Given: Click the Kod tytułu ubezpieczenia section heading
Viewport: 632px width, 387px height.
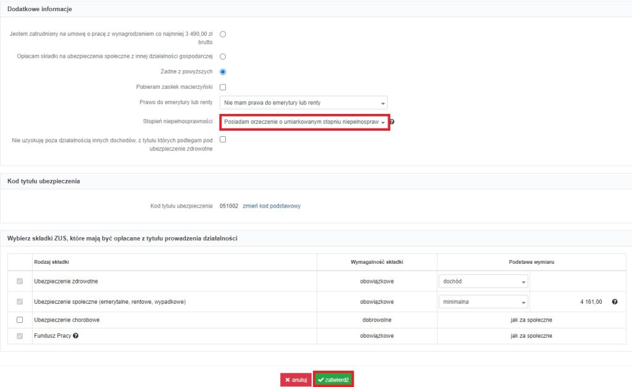Looking at the screenshot, I should coord(44,181).
